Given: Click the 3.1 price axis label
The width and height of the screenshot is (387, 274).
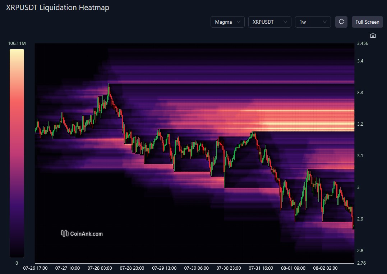Looking at the screenshot, I should [360, 155].
